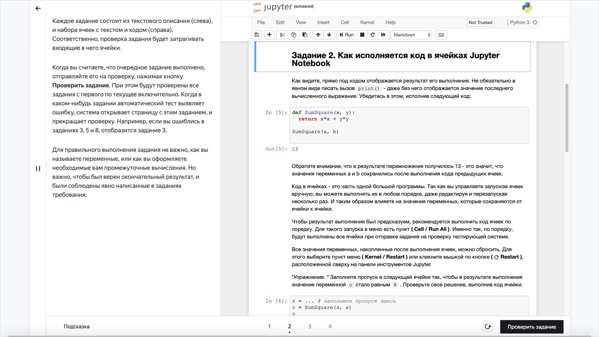Open the File menu

coord(261,22)
